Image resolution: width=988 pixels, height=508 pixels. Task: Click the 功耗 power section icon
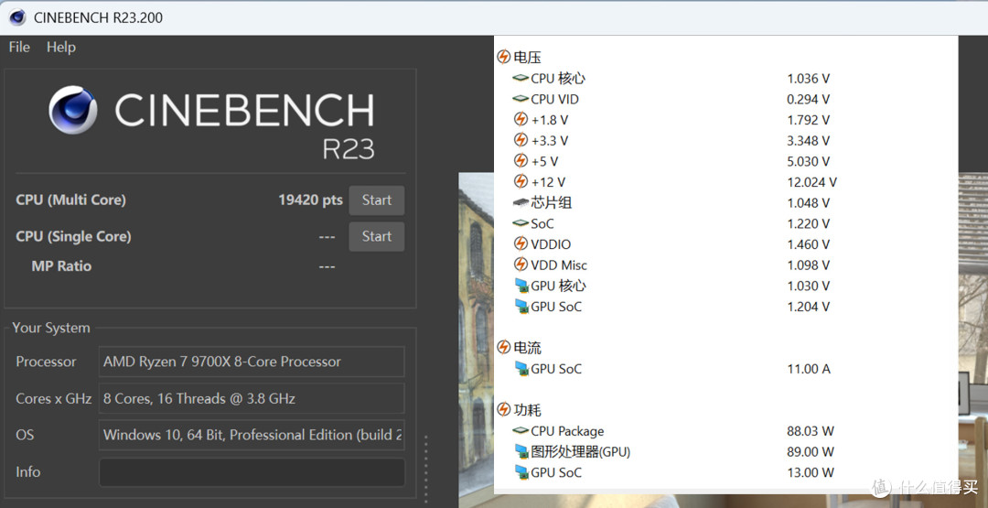[503, 410]
